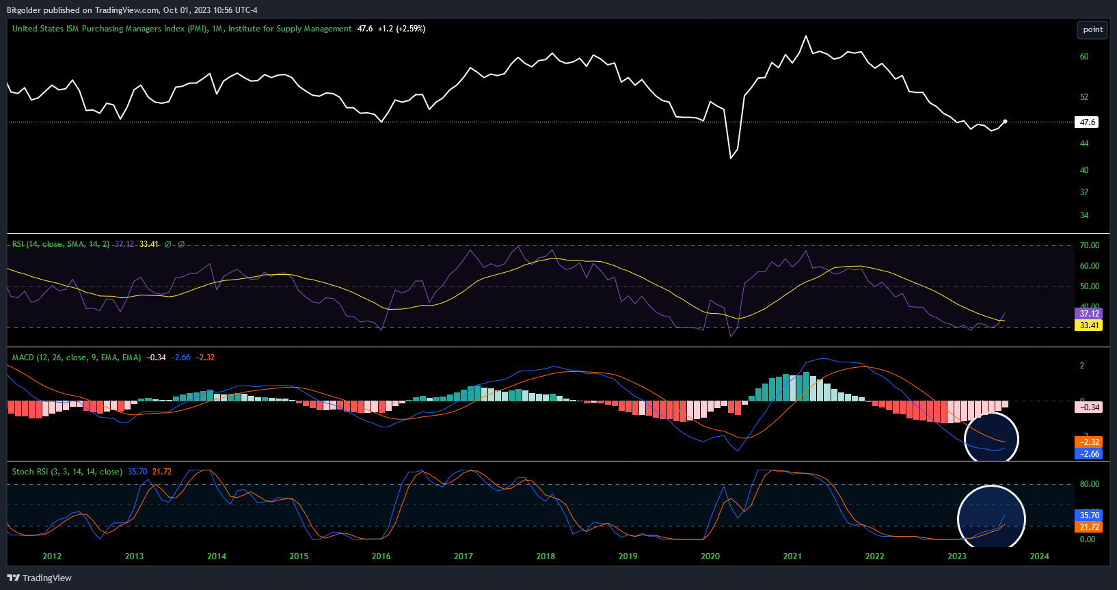Click the year 2017 on the time axis
The image size is (1117, 590).
pos(463,557)
